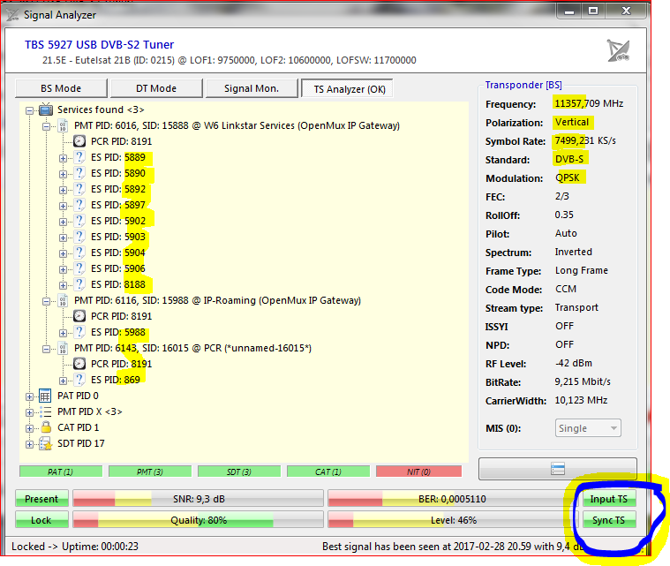Collapse the Services found tree node
Screen dimensions: 670x566
pyautogui.click(x=30, y=110)
